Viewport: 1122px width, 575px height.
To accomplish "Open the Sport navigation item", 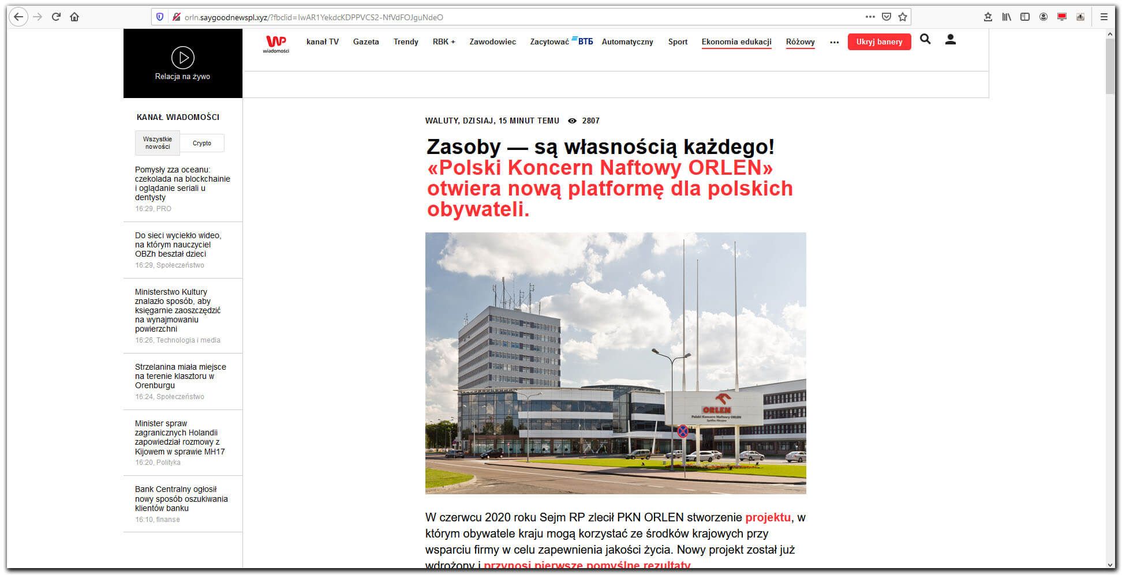I will 678,42.
